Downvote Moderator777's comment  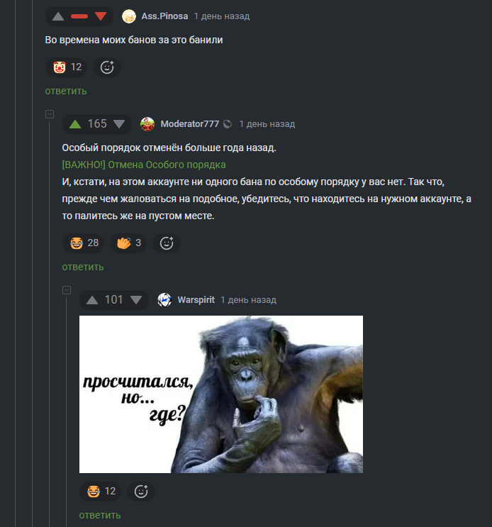[x=119, y=124]
